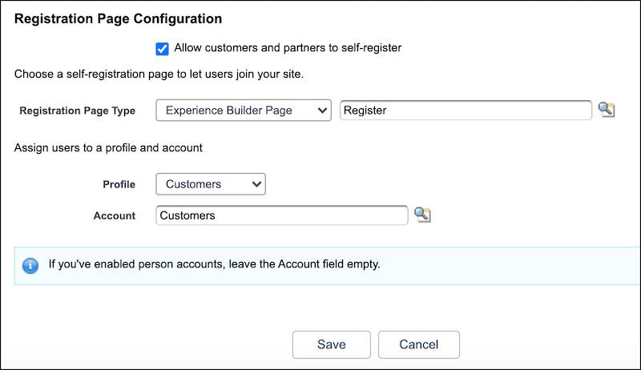Image resolution: width=641 pixels, height=370 pixels.
Task: Uncheck the self-register checkbox
Action: click(162, 49)
